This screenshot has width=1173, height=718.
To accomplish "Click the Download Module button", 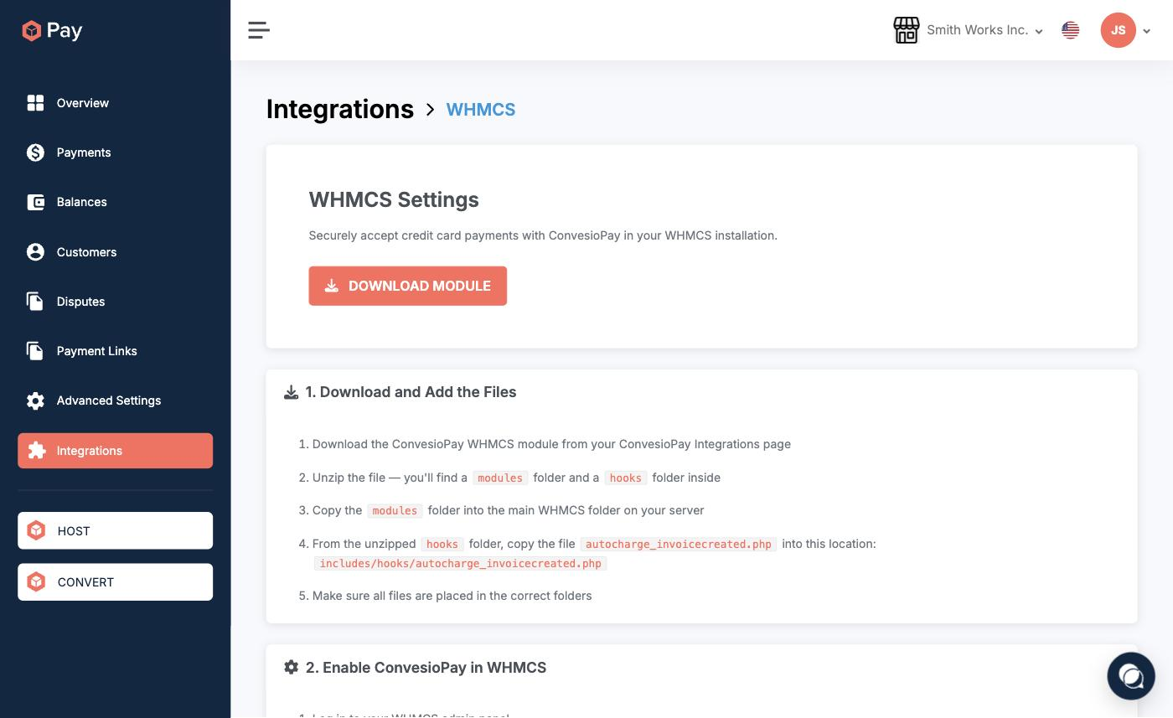I will click(408, 286).
